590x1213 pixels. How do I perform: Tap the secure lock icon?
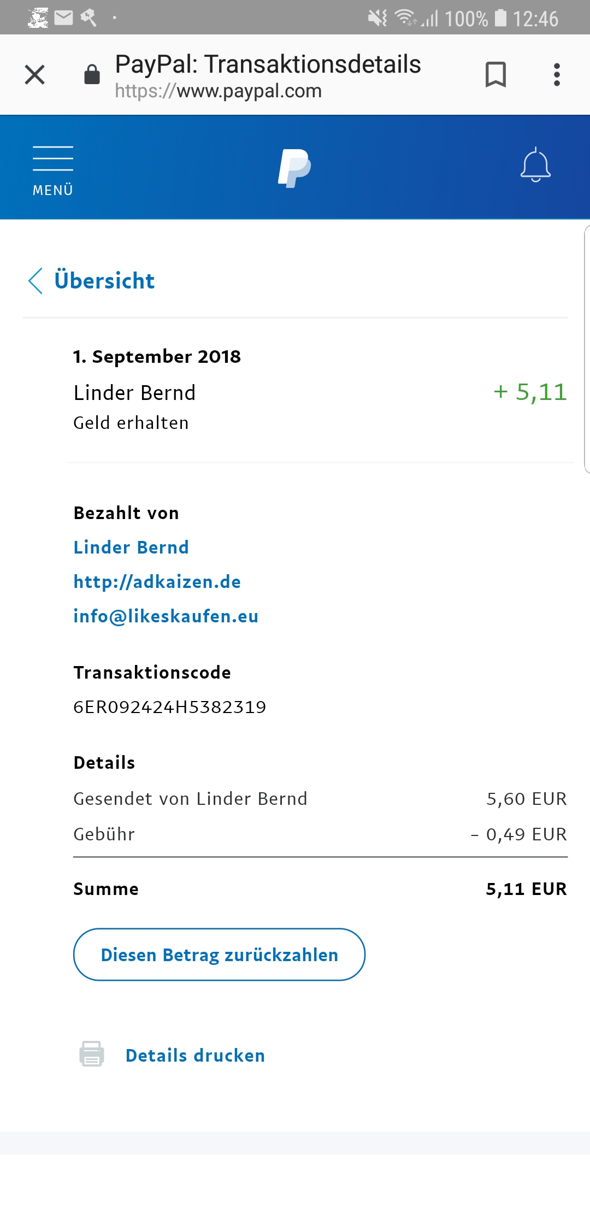click(92, 75)
